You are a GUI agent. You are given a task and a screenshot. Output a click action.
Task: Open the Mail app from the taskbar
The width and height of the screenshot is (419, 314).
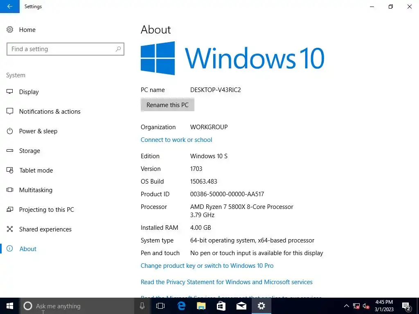click(x=241, y=306)
